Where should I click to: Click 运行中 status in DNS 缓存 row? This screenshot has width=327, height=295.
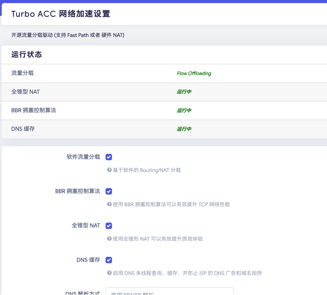pyautogui.click(x=184, y=129)
